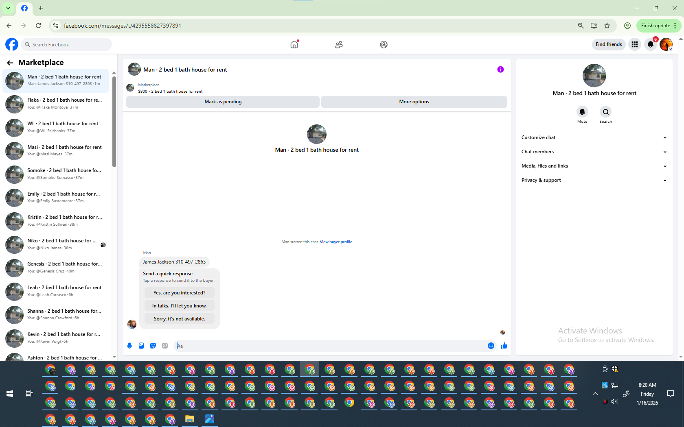Open the browser zoom magnifier icon
Viewport: 684px width, 427px height.
coord(581,26)
